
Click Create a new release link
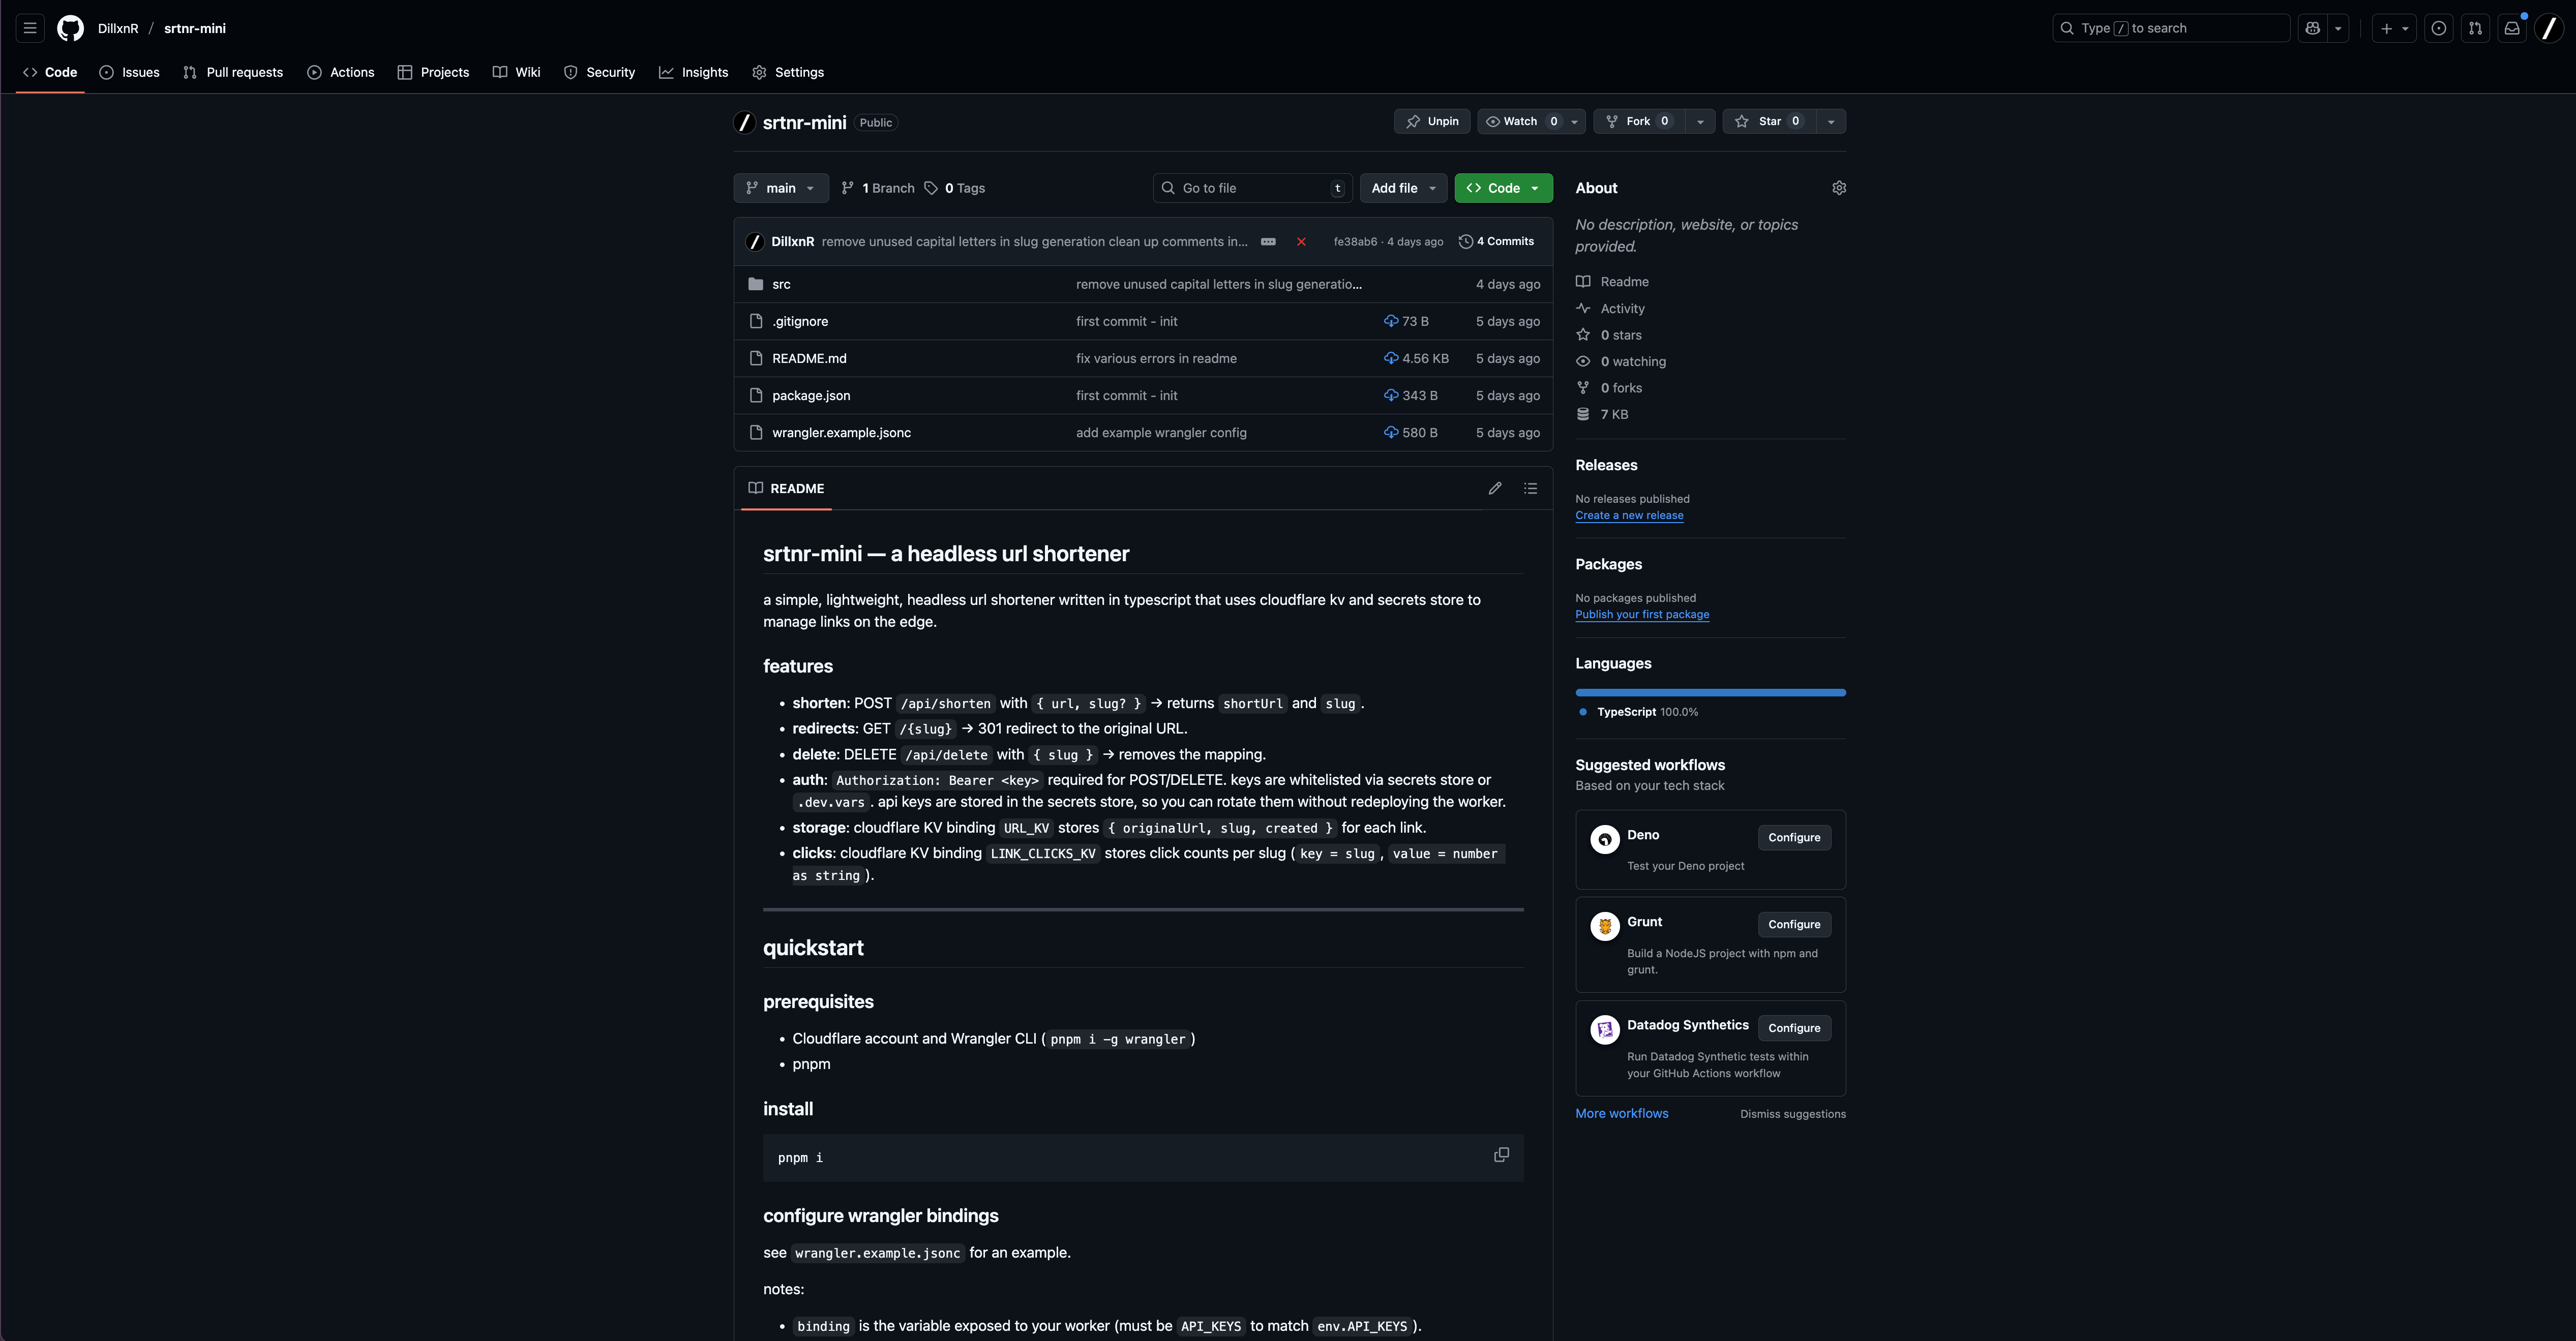[x=1629, y=515]
